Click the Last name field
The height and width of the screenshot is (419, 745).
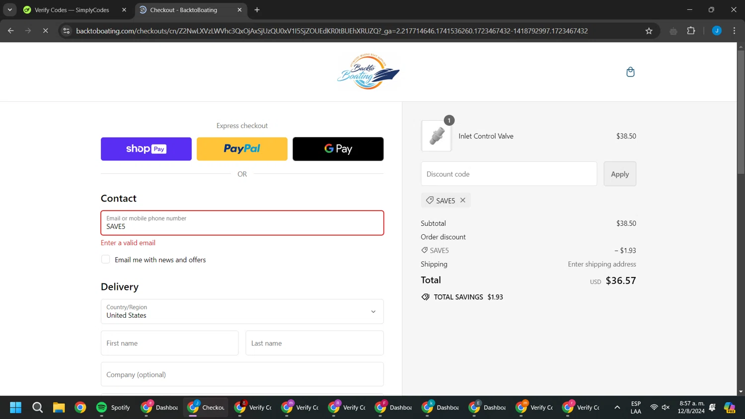click(x=315, y=343)
